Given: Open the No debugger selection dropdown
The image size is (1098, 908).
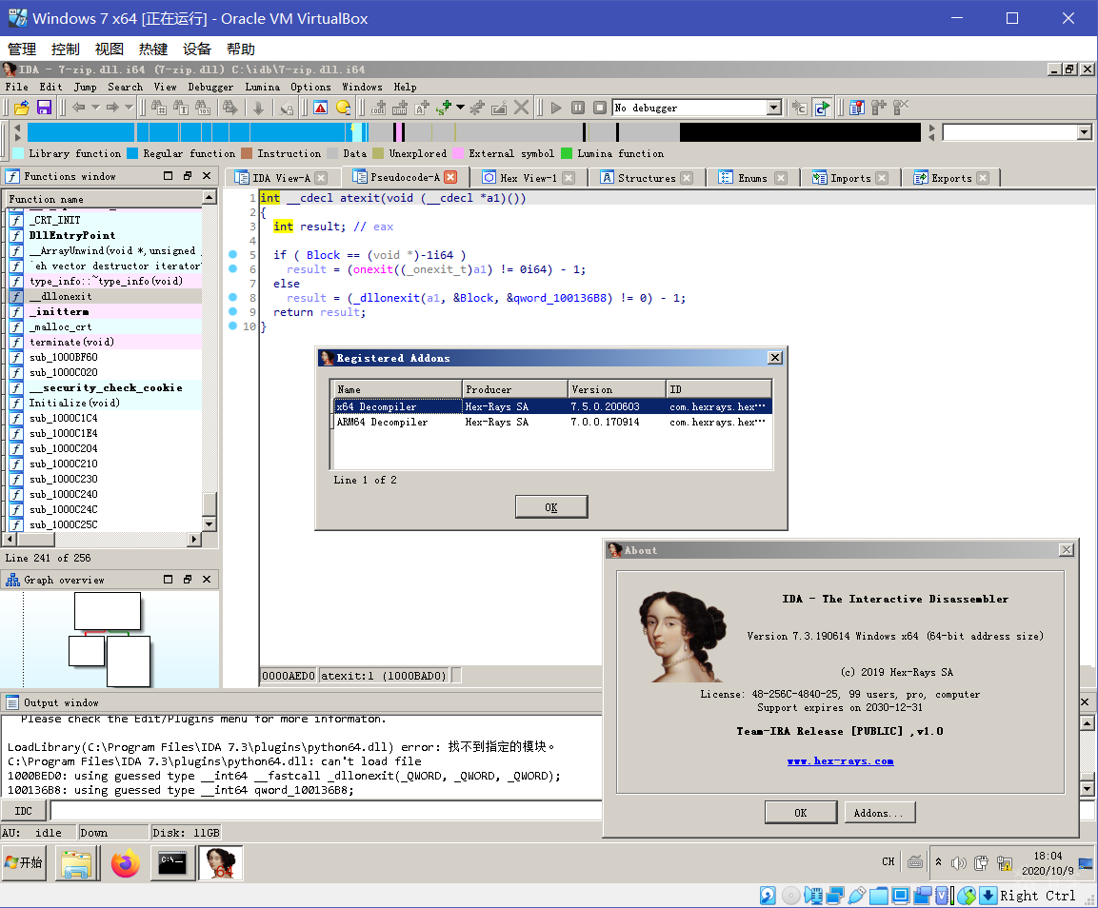Looking at the screenshot, I should [x=774, y=108].
